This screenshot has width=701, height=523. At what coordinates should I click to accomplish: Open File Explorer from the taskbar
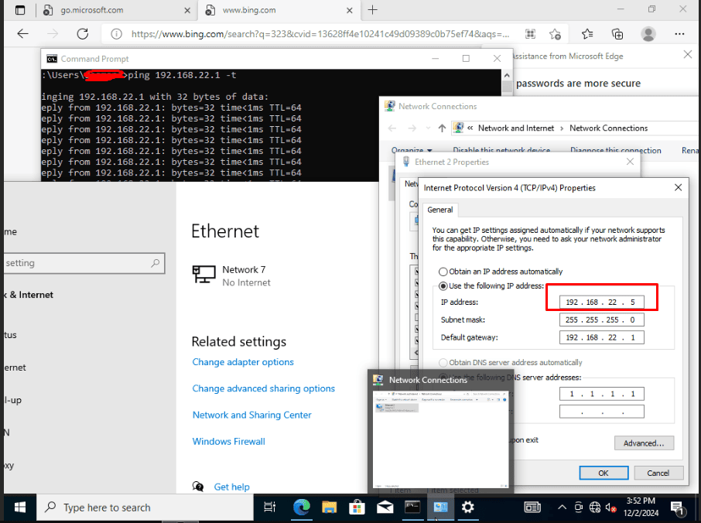(329, 508)
